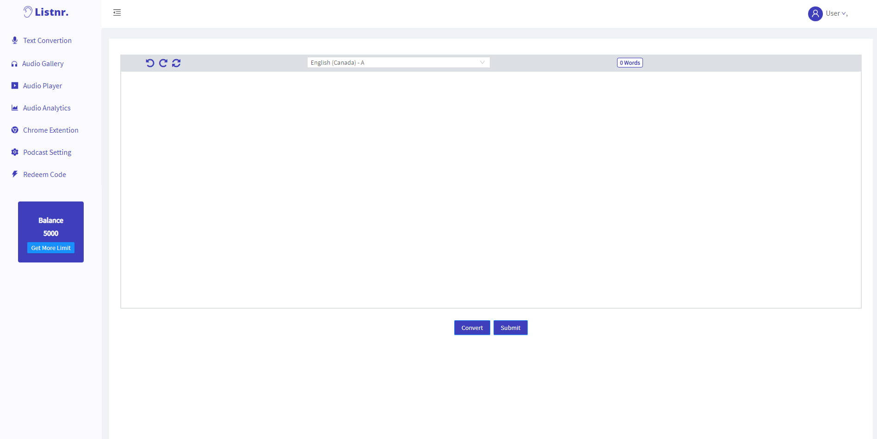Image resolution: width=877 pixels, height=439 pixels.
Task: Click the redo icon in the editor toolbar
Action: [163, 63]
